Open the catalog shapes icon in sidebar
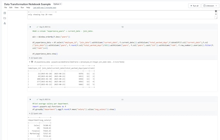220x140 pixels. pyautogui.click(x=5, y=23)
